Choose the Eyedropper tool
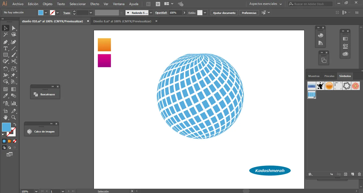This screenshot has width=363, height=193. [x=5, y=96]
